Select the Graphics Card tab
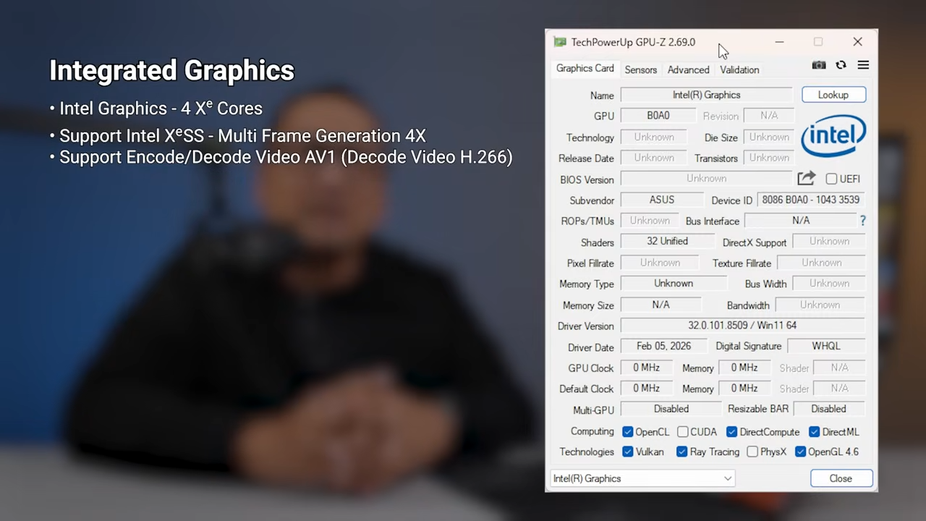Screen dimensions: 926x521 click(585, 69)
